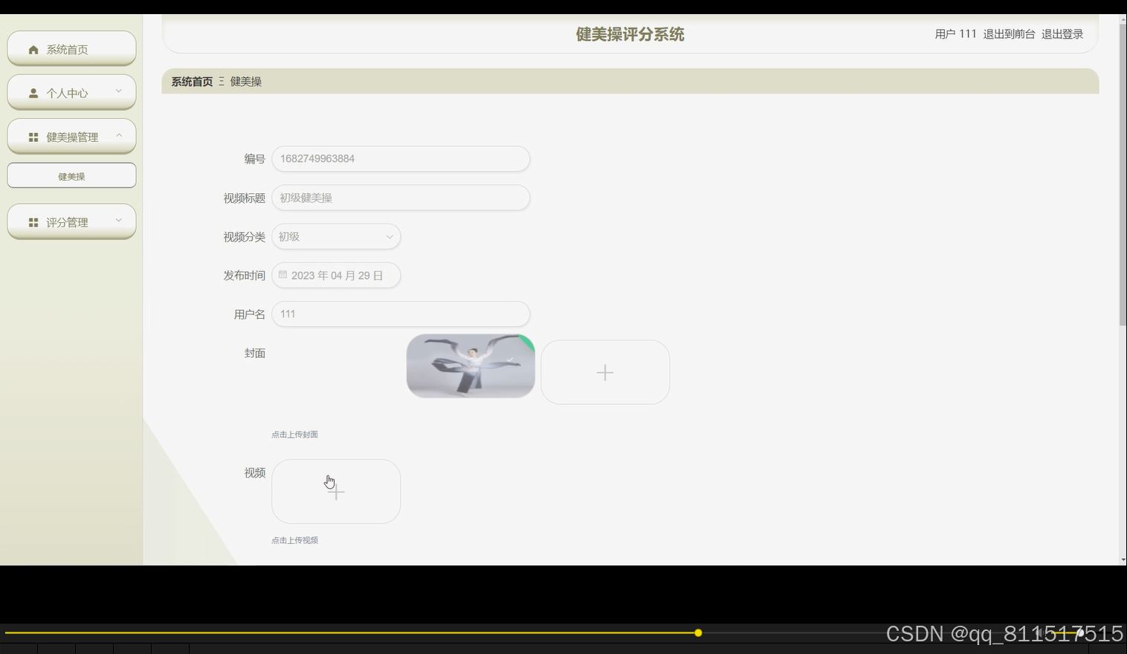
Task: Click the grid icon of 评分管理
Action: 33,221
